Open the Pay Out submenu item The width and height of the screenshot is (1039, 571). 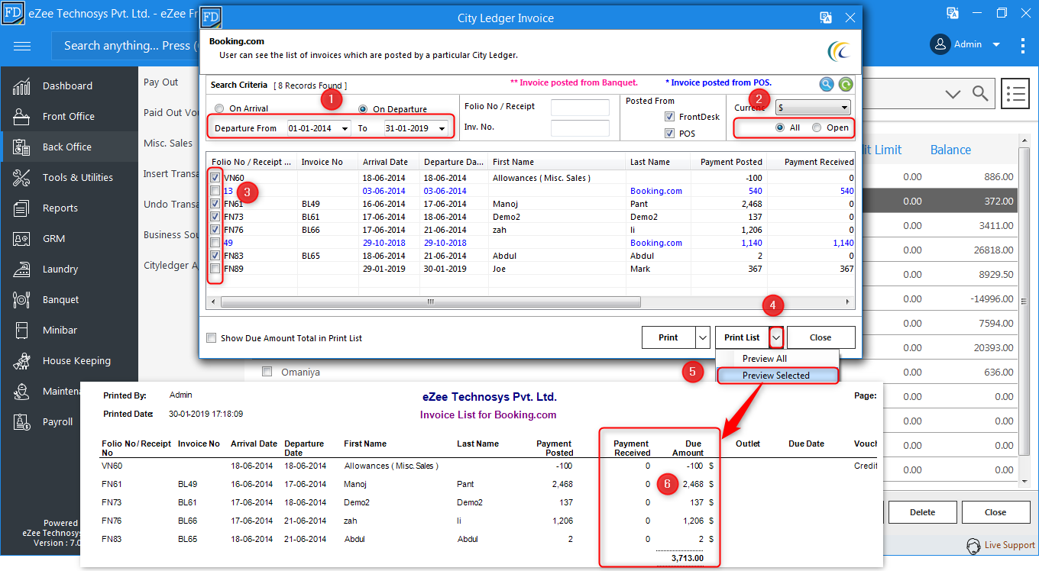pyautogui.click(x=161, y=82)
